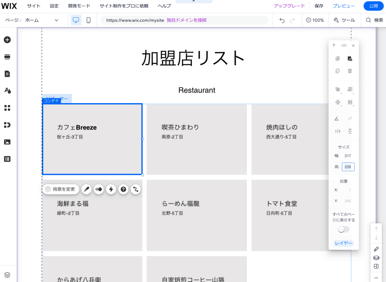Enable すべてのページに表示する switch
386x282 pixels.
point(343,229)
